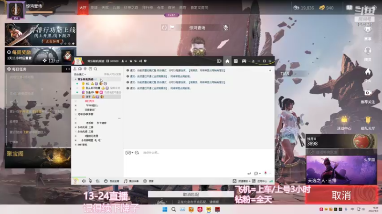Click the 19,836 coin balance

point(304,8)
